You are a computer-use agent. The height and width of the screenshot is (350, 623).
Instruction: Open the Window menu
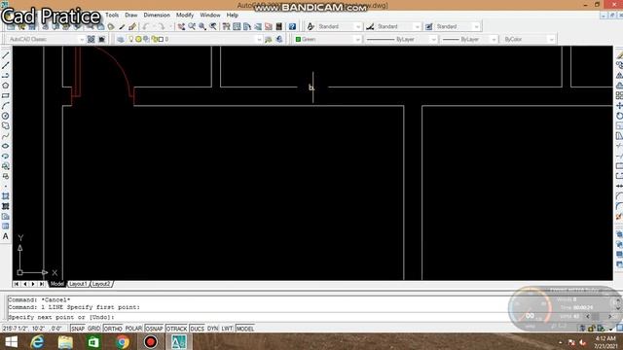210,16
